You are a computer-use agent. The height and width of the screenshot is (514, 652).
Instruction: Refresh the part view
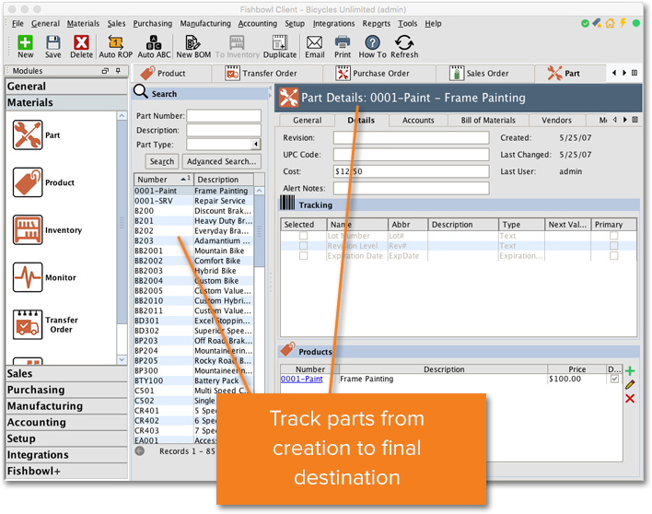(404, 46)
